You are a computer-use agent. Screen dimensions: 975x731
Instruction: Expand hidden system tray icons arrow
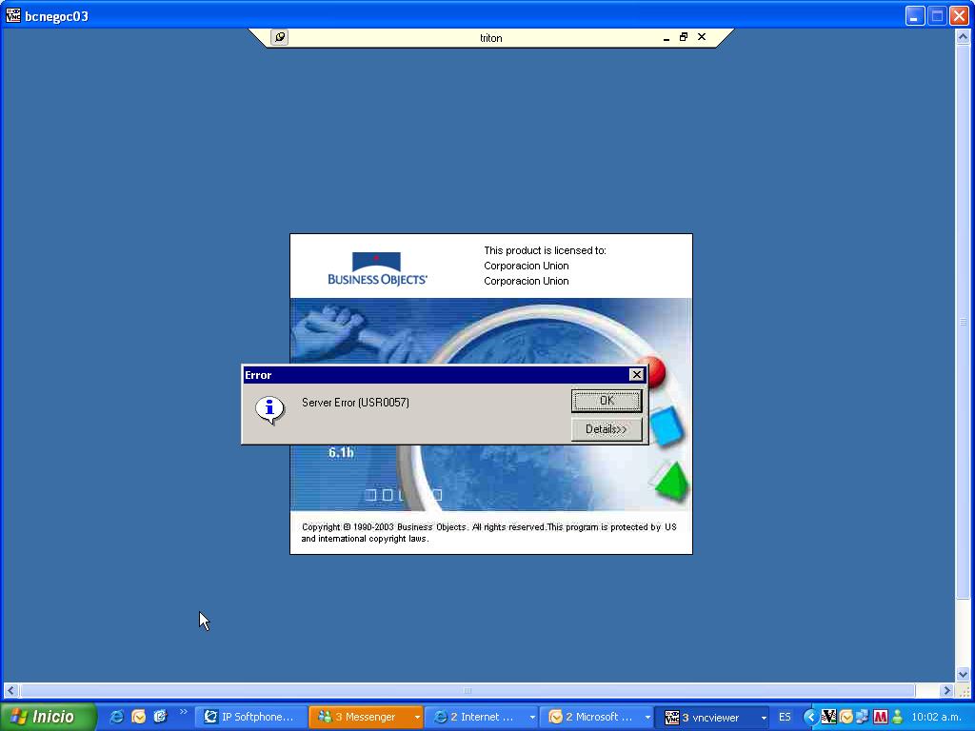pos(809,718)
